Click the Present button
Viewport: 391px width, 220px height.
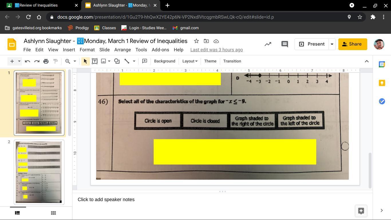[x=312, y=44]
